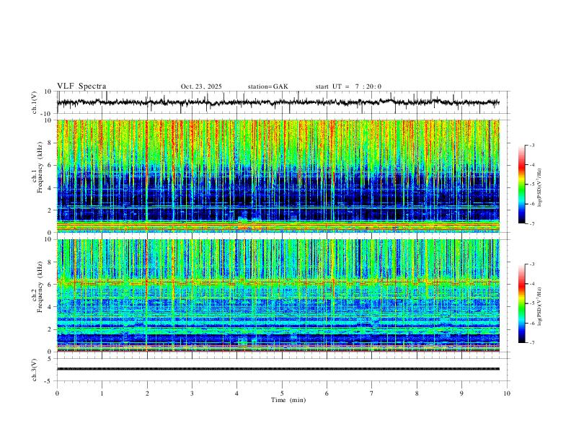The image size is (571, 441).
Task: Click the ch.2 color bar log(PSD) label
Action: (x=540, y=306)
